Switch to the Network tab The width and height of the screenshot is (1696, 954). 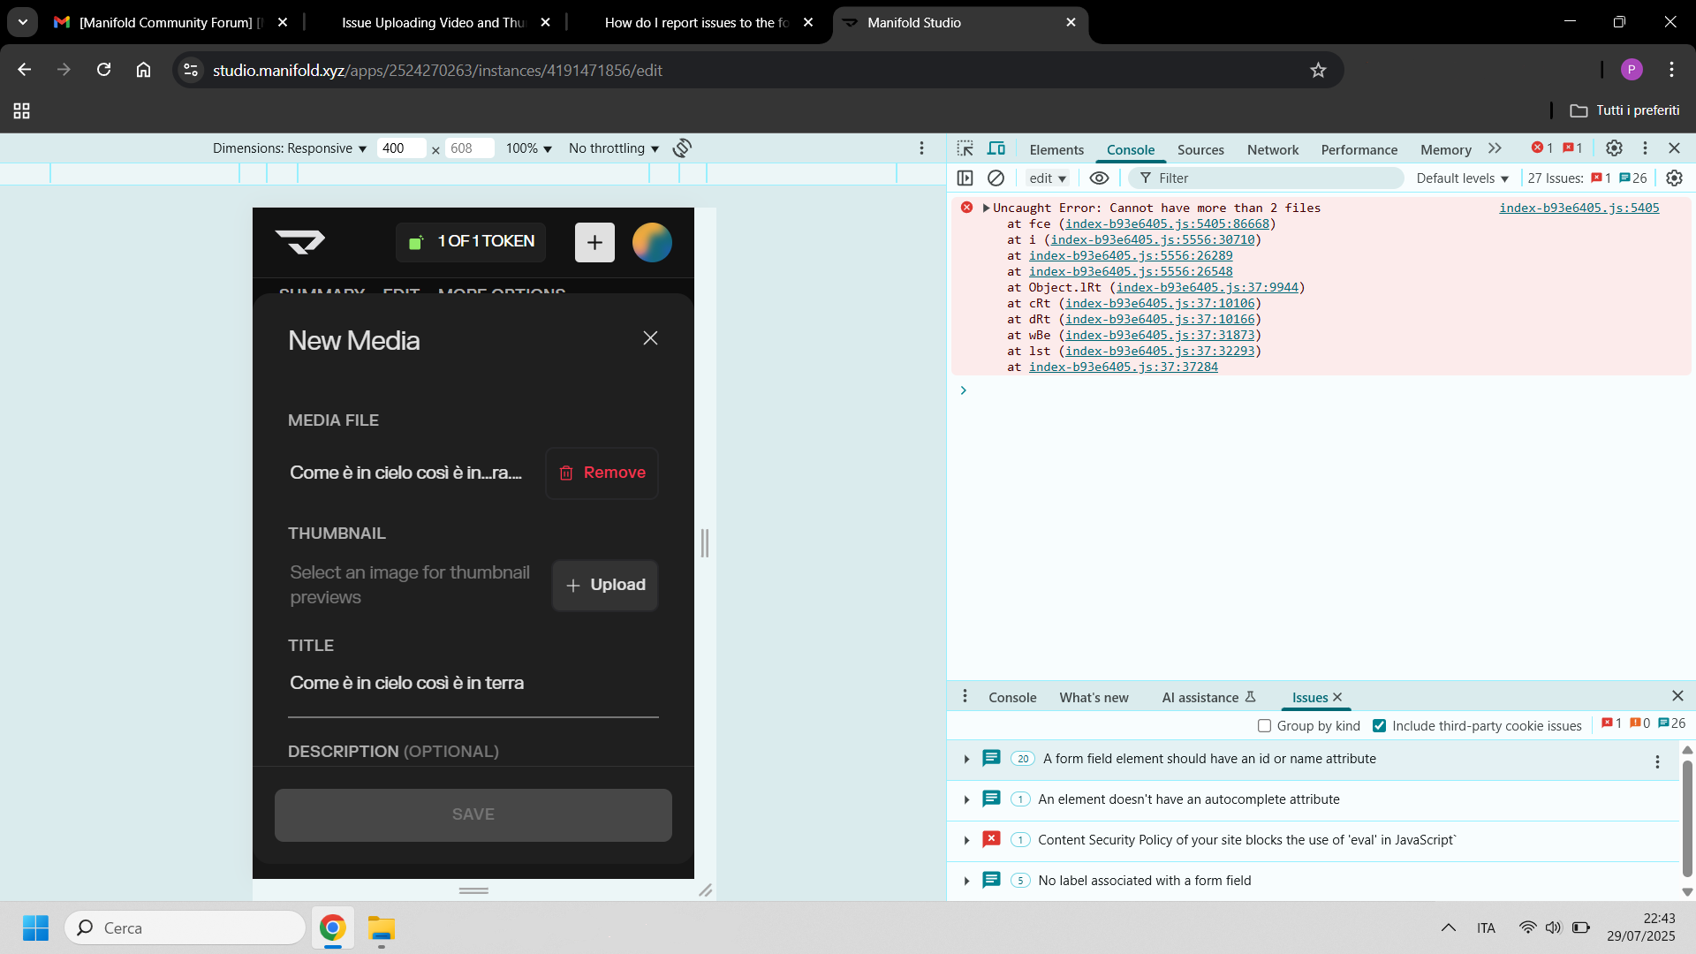coord(1272,149)
